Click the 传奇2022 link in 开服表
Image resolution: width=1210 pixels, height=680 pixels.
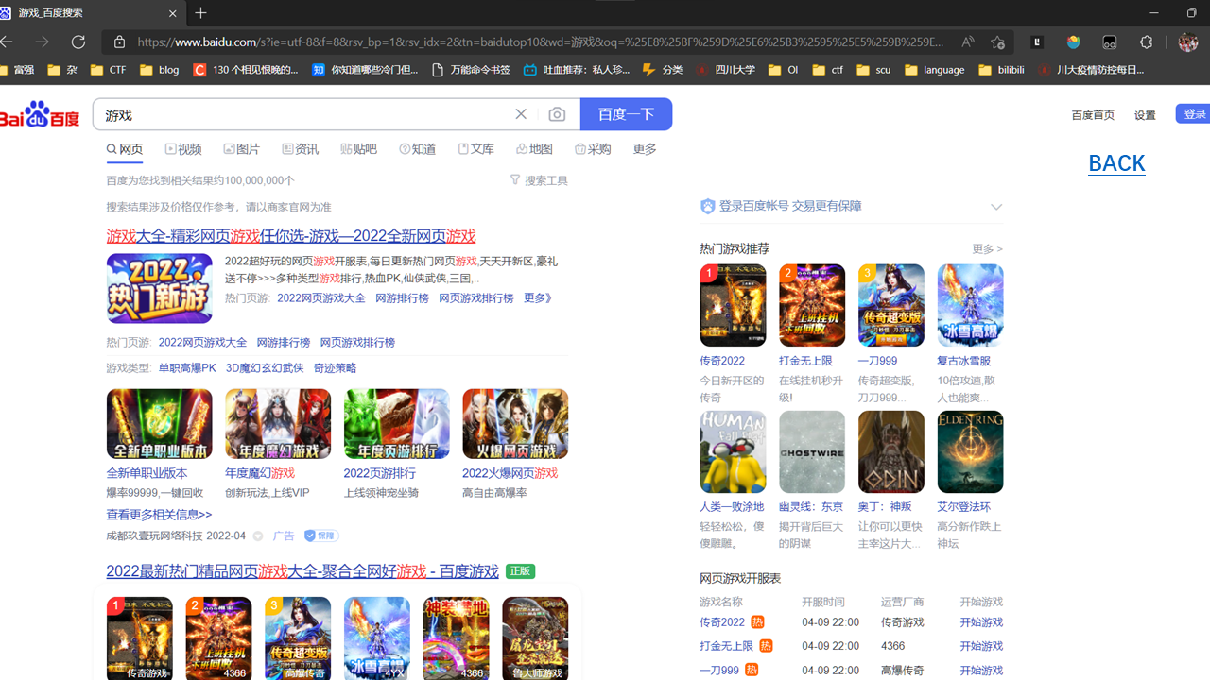(722, 622)
